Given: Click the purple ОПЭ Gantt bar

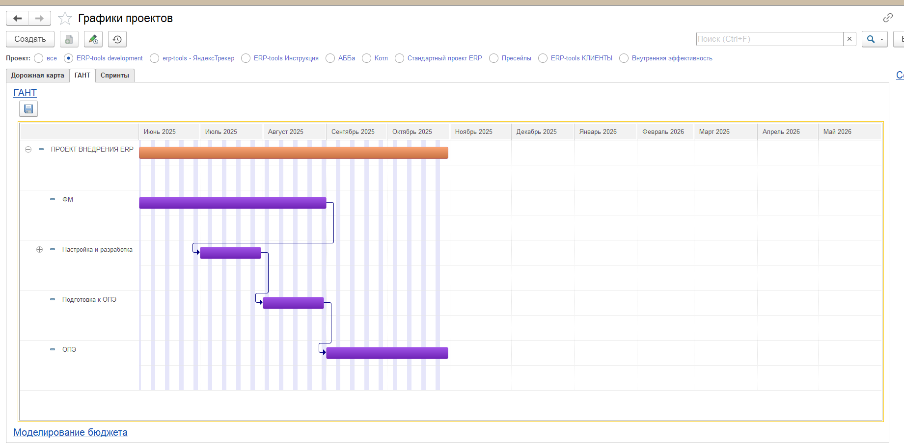Looking at the screenshot, I should pyautogui.click(x=387, y=353).
